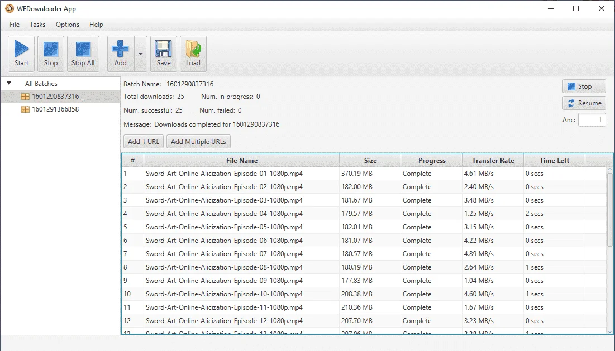This screenshot has width=615, height=351.
Task: Sort by the File Name column header
Action: 242,160
